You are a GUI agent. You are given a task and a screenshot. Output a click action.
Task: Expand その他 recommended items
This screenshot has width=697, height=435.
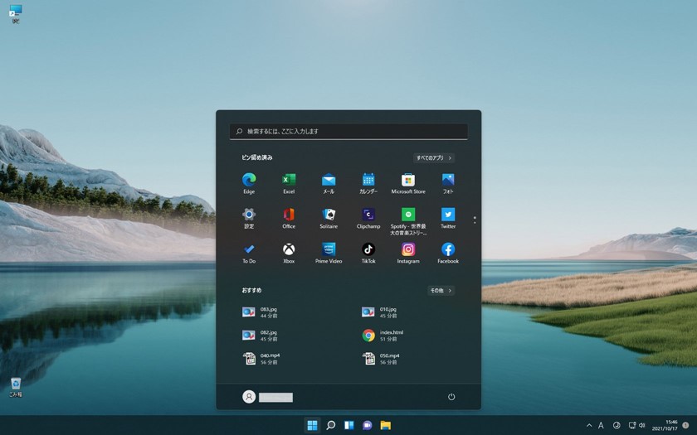click(441, 290)
